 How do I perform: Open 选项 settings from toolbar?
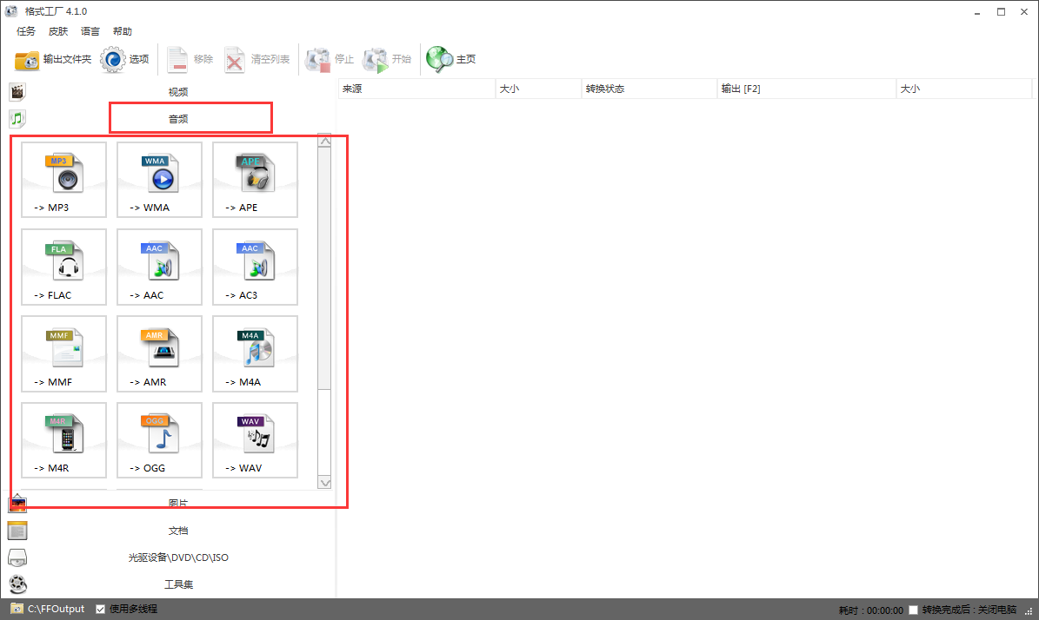click(x=125, y=59)
